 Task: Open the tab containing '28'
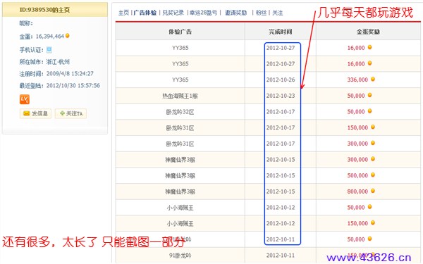[204, 13]
